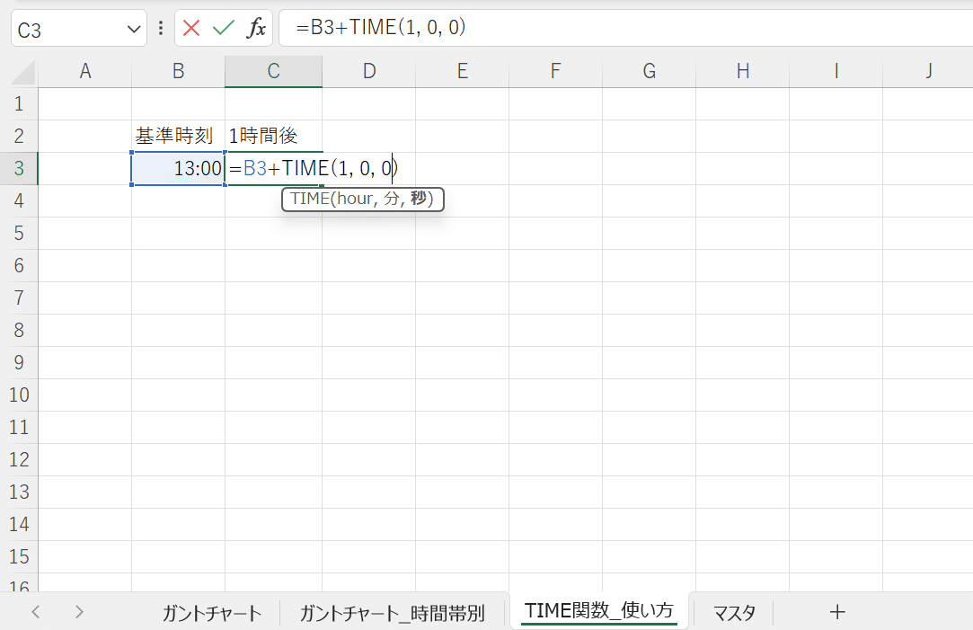Viewport: 973px width, 630px height.
Task: Click the 分 argument in the tooltip
Action: coord(393,199)
